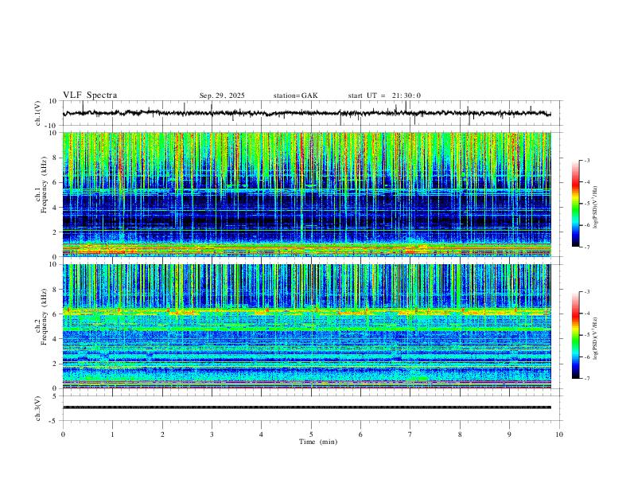The width and height of the screenshot is (630, 487).
Task: Select the "start UT = 21:30:0" text
Action: coord(384,95)
